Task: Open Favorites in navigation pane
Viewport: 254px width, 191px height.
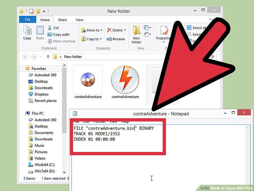Action: [39, 68]
